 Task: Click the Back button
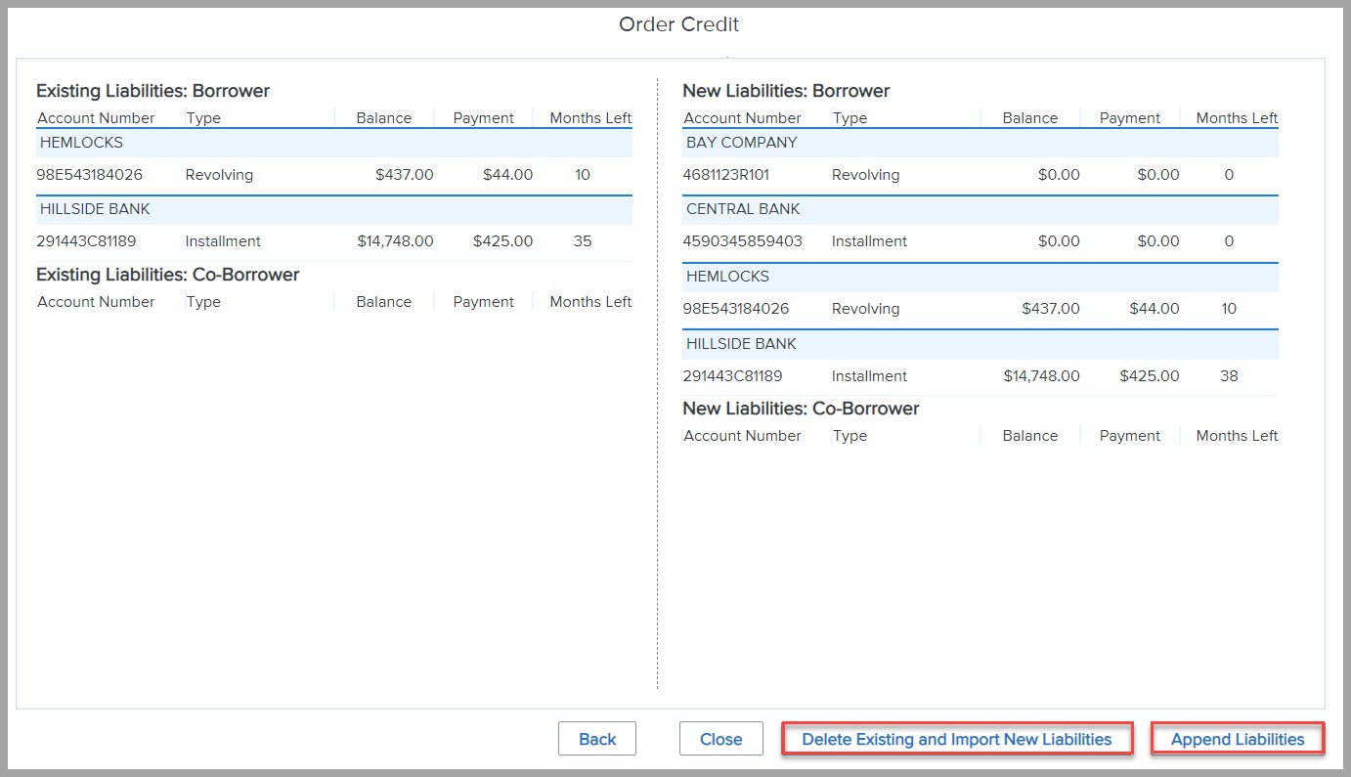(x=597, y=739)
